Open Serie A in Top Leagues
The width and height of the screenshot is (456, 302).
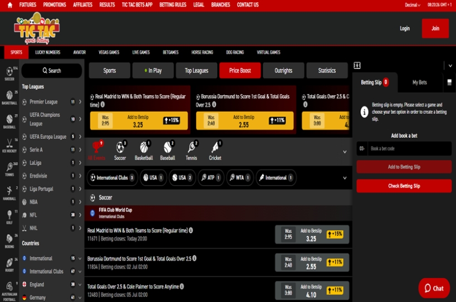52,150
